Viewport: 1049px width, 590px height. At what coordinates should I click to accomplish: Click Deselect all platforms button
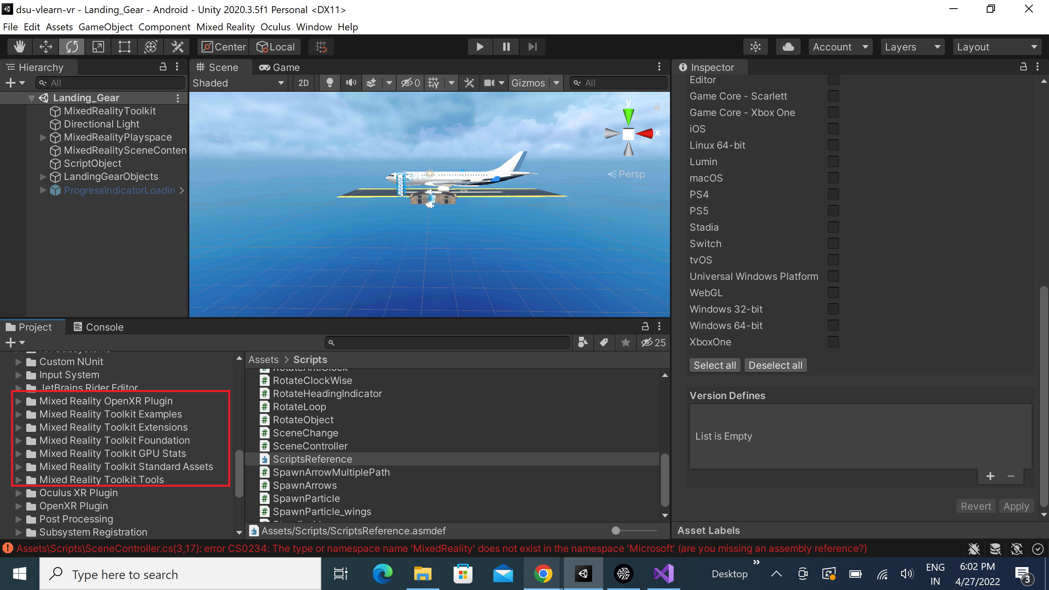pyautogui.click(x=775, y=365)
